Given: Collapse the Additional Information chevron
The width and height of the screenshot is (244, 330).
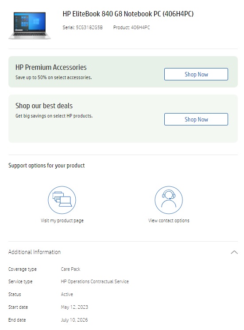Looking at the screenshot, I should (x=234, y=252).
